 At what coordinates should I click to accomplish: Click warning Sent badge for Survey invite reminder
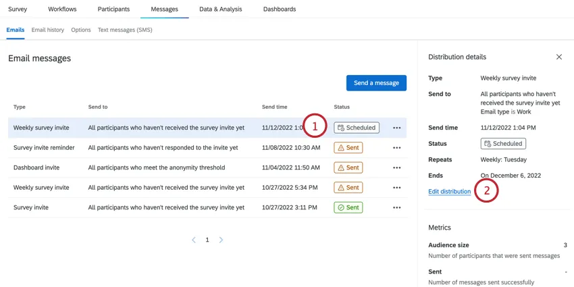(348, 148)
